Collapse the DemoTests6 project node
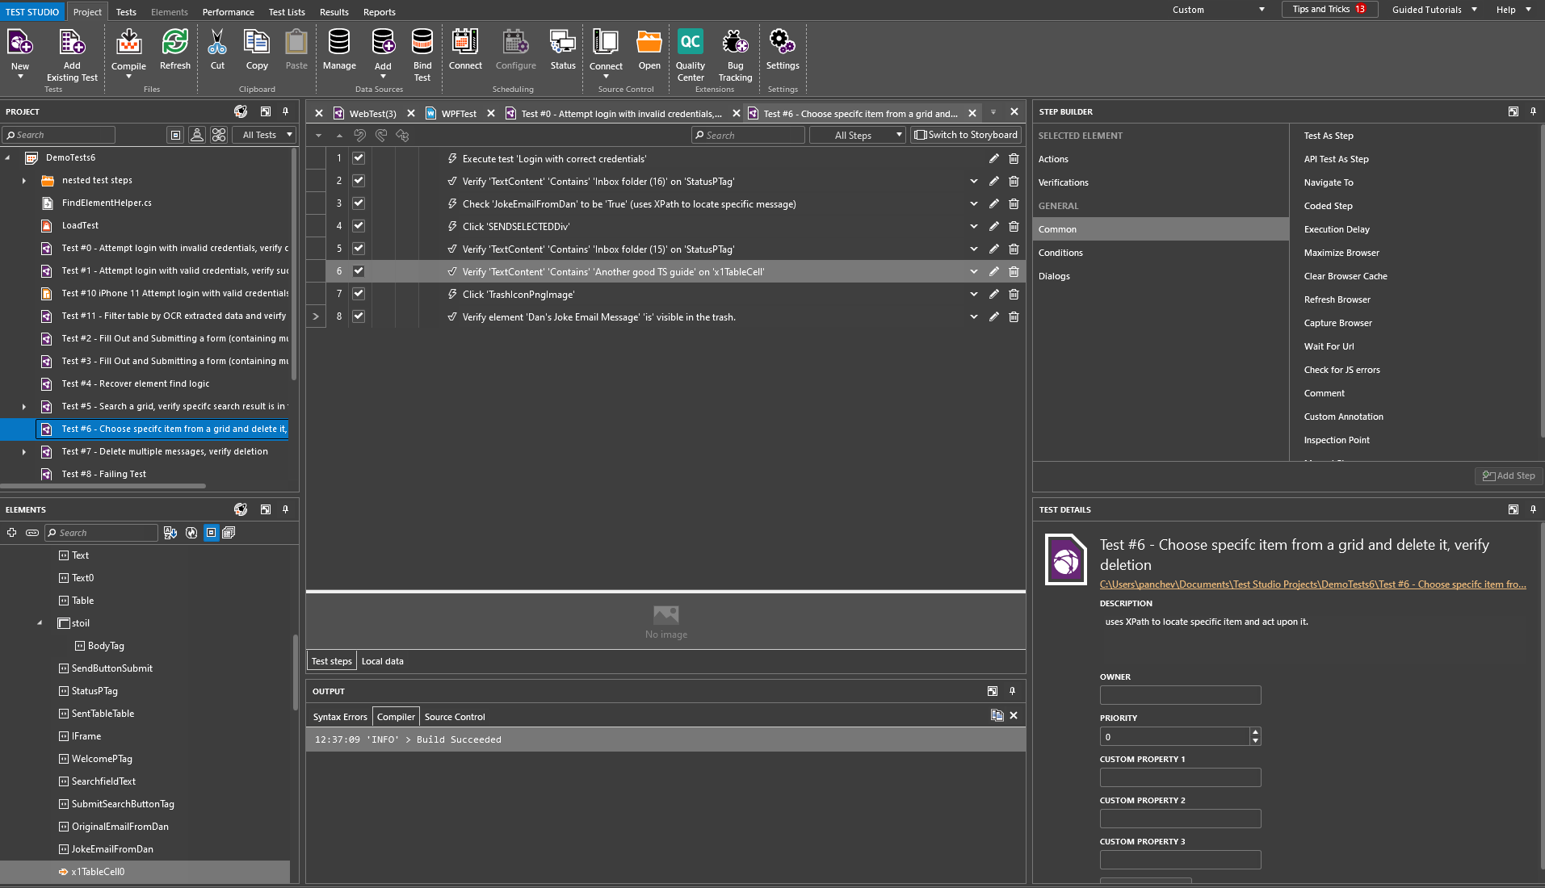The width and height of the screenshot is (1545, 888). tap(8, 158)
